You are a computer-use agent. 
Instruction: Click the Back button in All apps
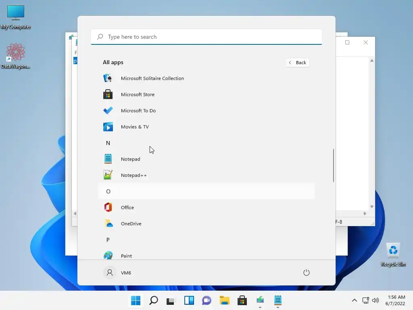(297, 63)
